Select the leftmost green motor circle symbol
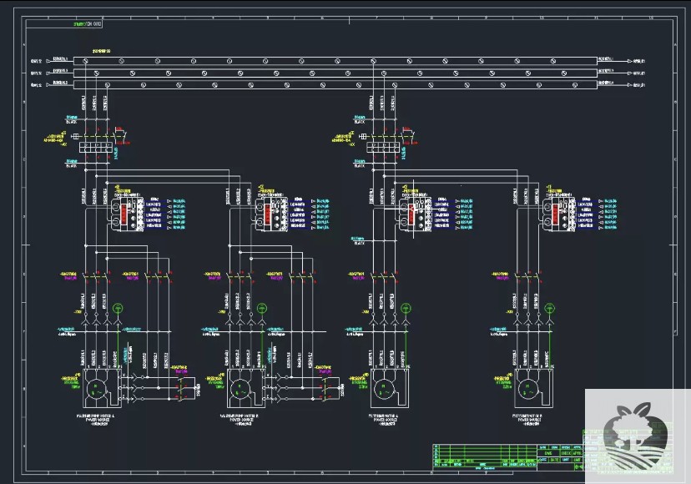Screen dimensions: 691x484 (x=96, y=388)
